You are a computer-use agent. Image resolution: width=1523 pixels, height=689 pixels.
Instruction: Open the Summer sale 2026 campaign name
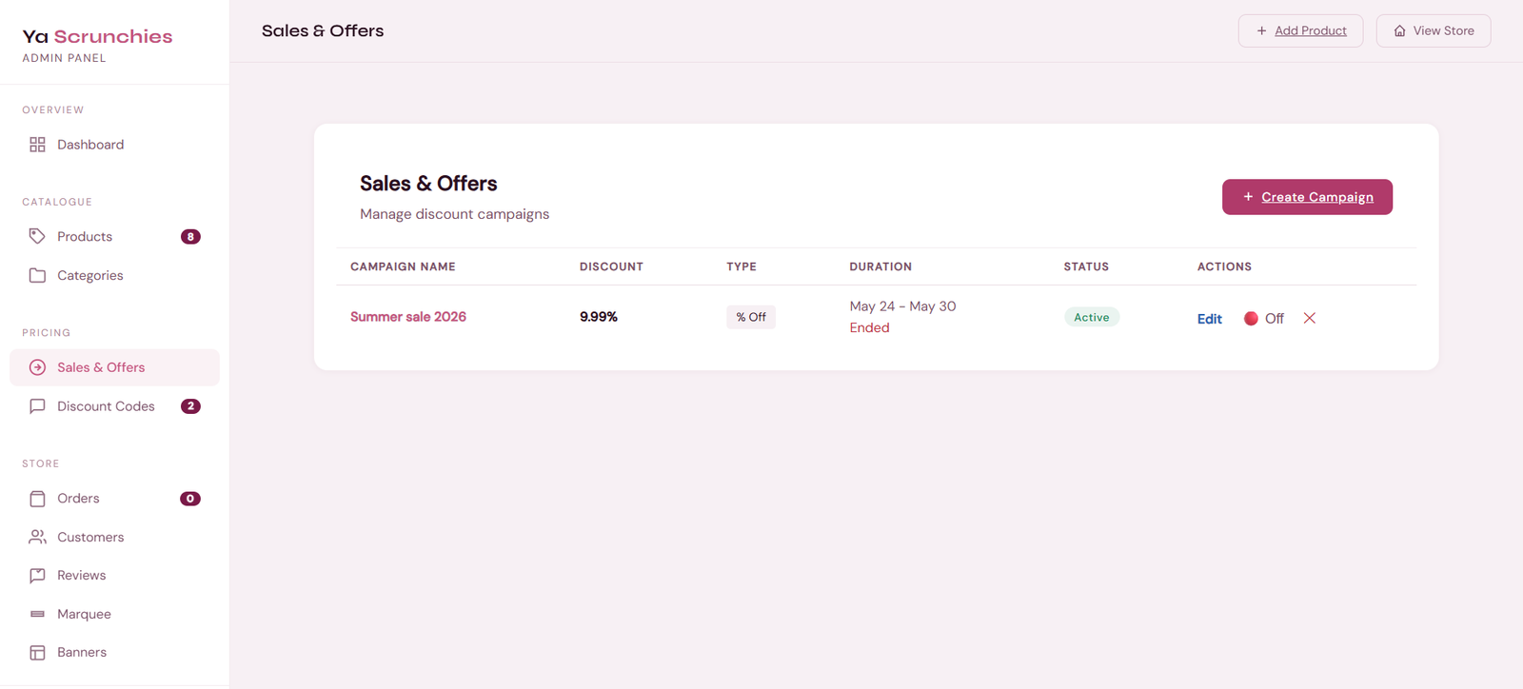tap(408, 317)
